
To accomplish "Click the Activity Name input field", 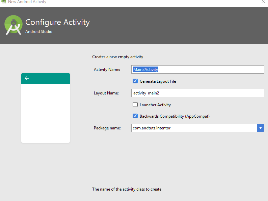I will (197, 70).
